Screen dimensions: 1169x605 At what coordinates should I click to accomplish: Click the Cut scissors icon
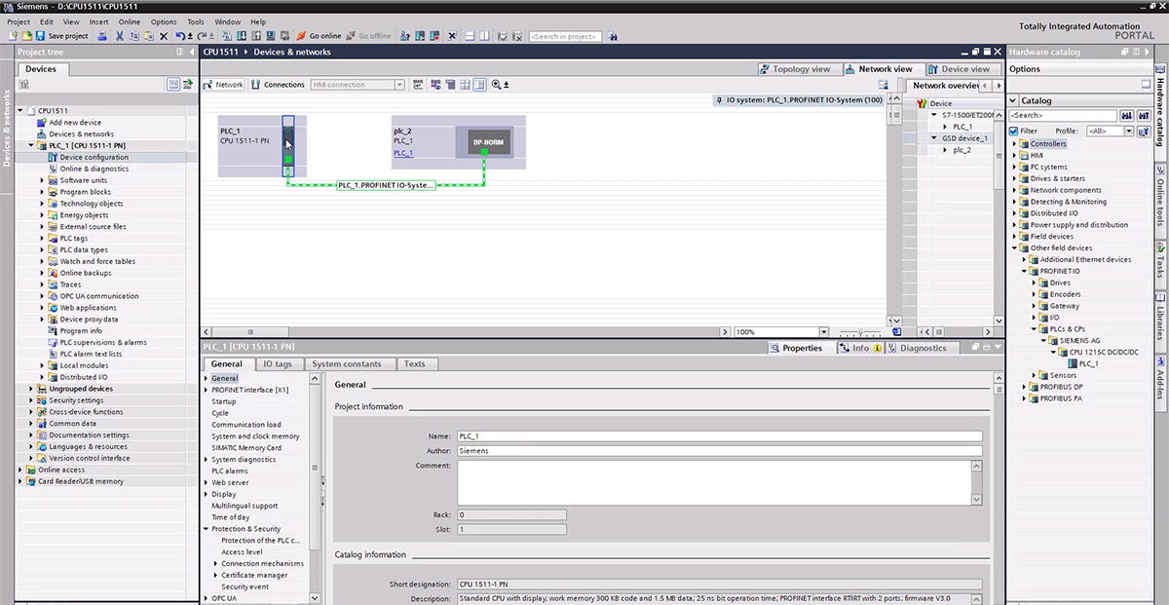tap(119, 36)
